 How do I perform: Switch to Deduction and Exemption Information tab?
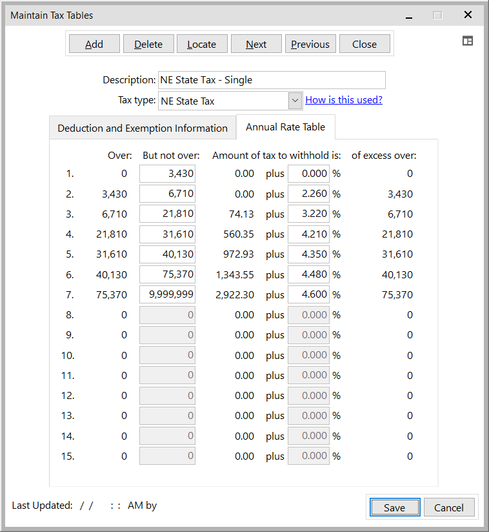(x=143, y=128)
